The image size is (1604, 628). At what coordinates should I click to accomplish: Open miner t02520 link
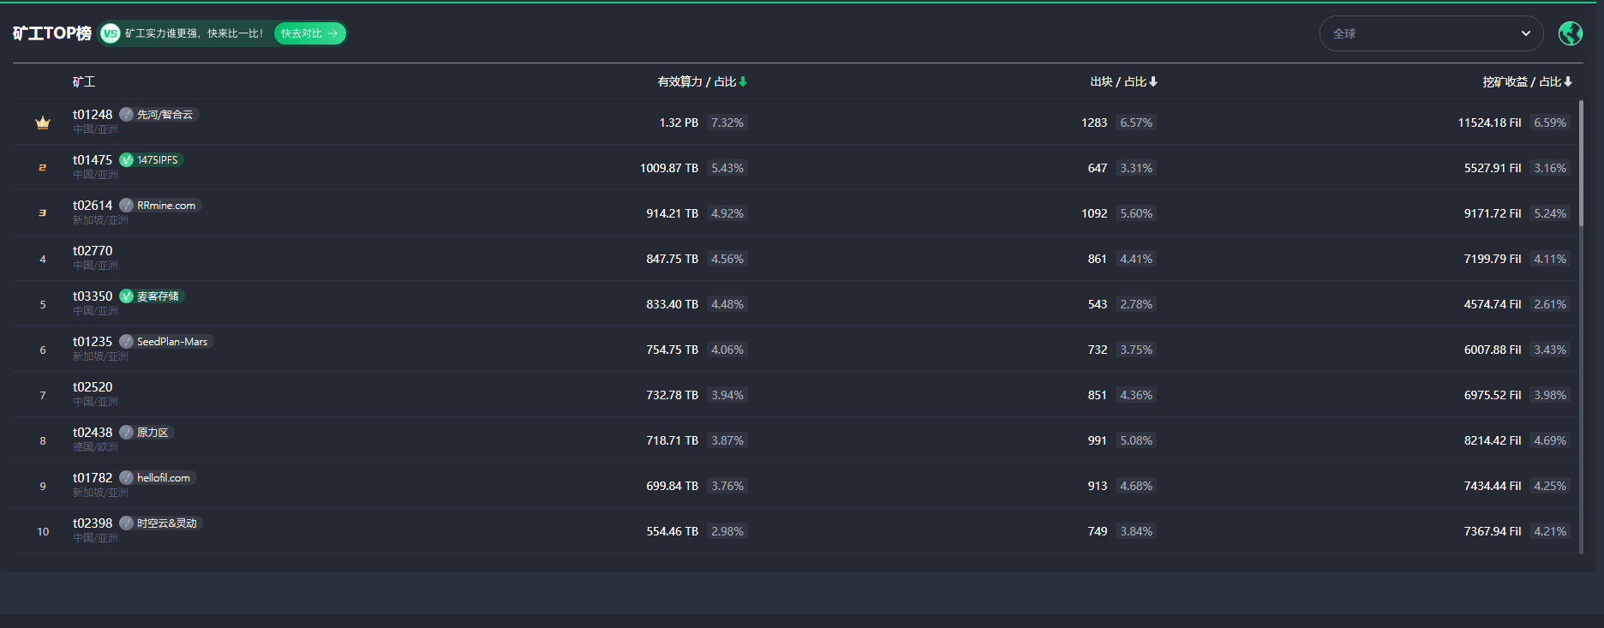(x=93, y=387)
